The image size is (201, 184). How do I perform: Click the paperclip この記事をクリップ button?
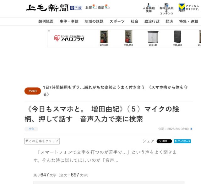[x=42, y=141]
